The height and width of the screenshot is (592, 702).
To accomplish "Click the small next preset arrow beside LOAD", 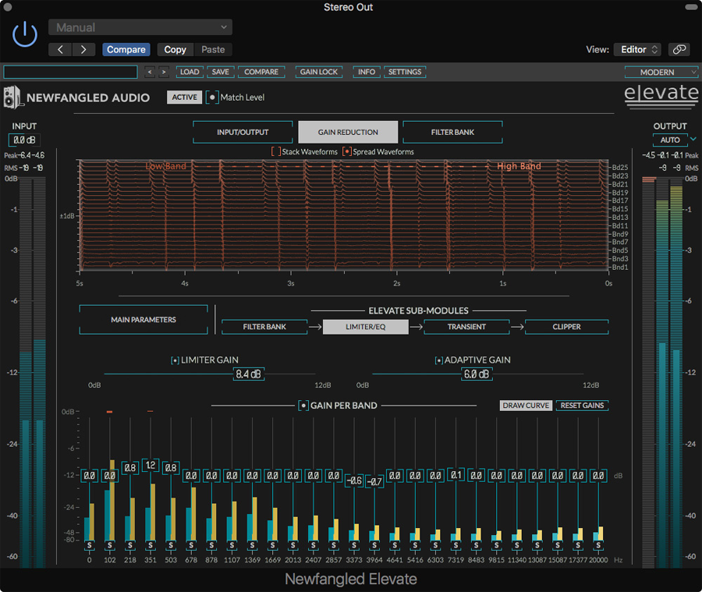I will pos(164,72).
